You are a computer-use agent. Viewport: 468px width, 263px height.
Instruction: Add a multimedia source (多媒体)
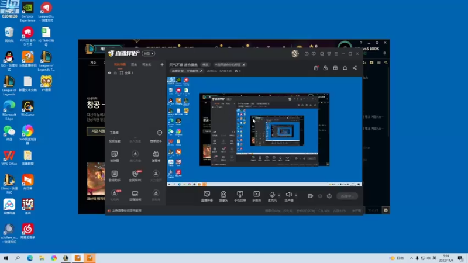[x=257, y=196]
